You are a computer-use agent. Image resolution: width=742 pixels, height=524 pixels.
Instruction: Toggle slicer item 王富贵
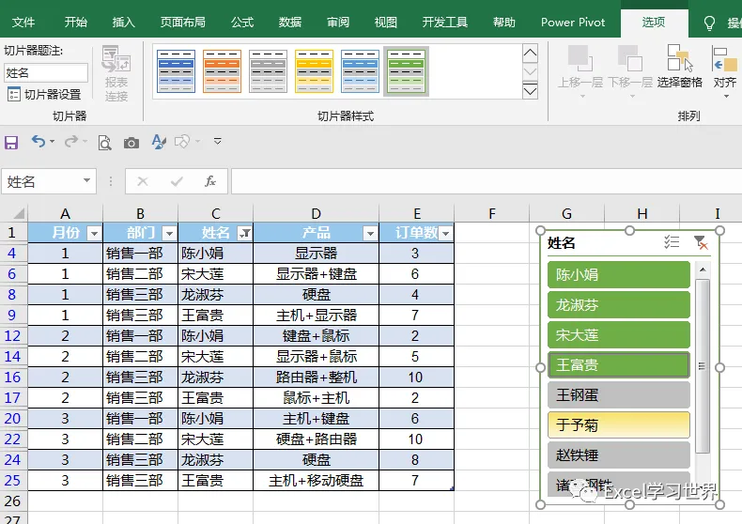619,364
